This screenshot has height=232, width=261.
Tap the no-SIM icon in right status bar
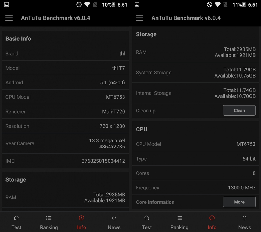click(226, 4)
